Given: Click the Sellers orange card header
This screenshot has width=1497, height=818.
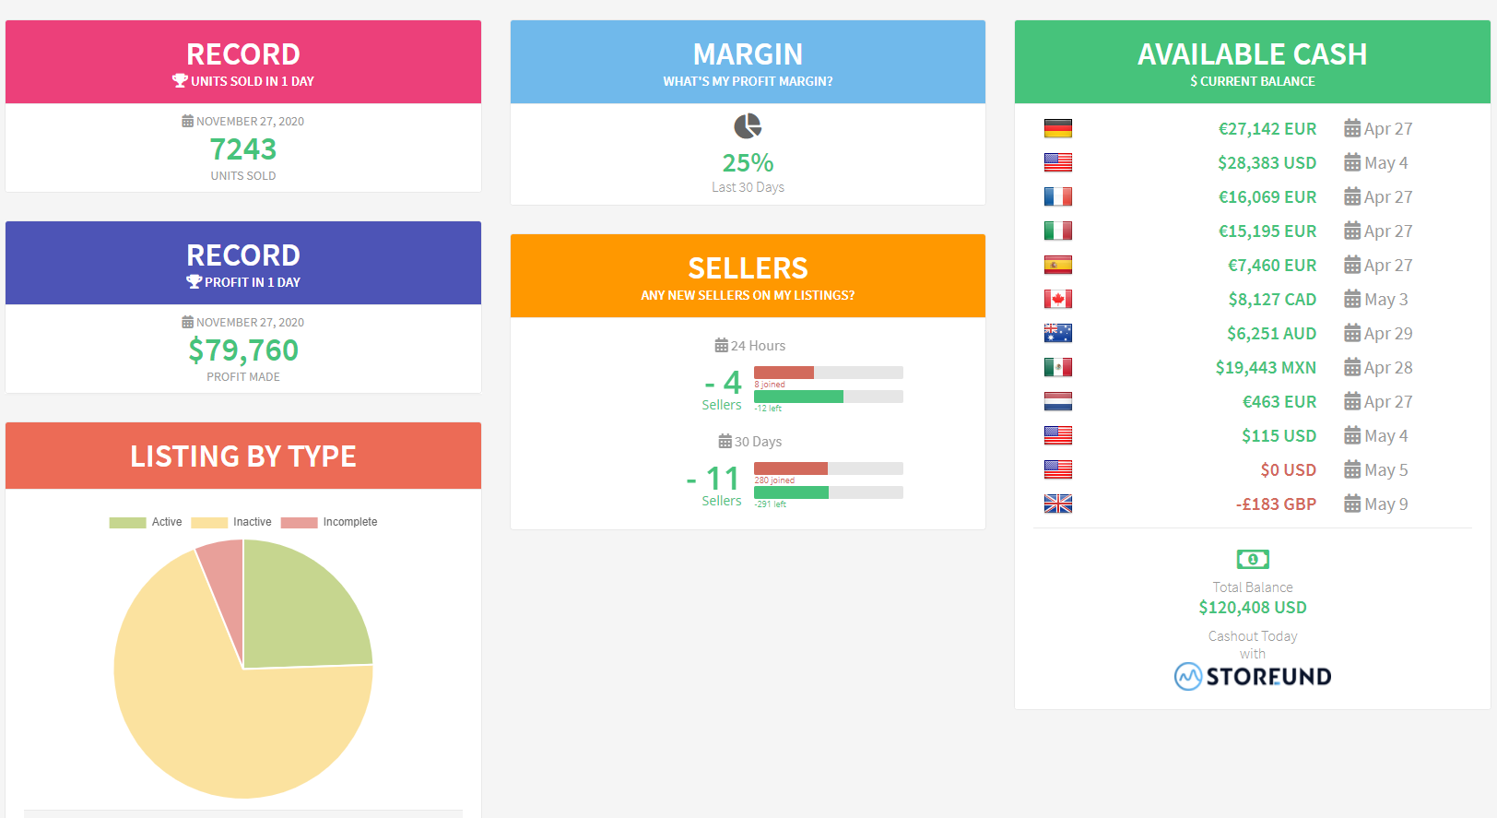Looking at the screenshot, I should (748, 276).
